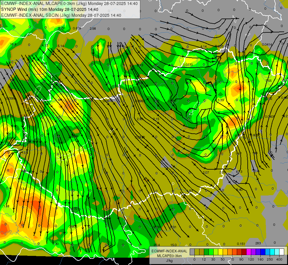288x265 pixels.
Task: Select the cyan legend swatch
Action: [272, 252]
